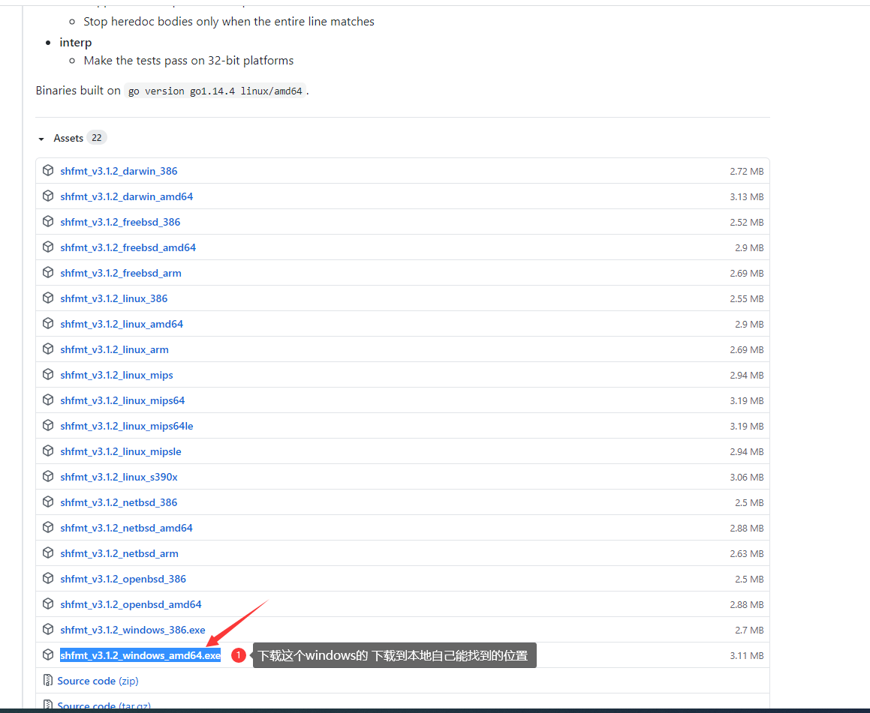
Task: Download shfmt_v3.1.2_openbsd_amd64
Action: pyautogui.click(x=131, y=604)
